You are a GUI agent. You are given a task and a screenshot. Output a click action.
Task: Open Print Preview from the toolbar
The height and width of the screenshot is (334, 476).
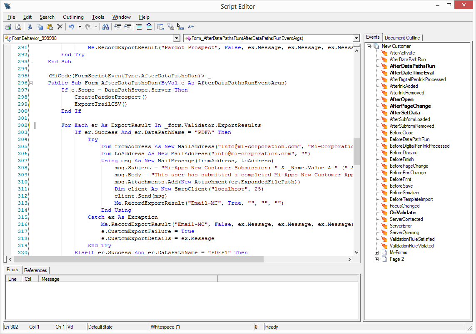point(18,27)
